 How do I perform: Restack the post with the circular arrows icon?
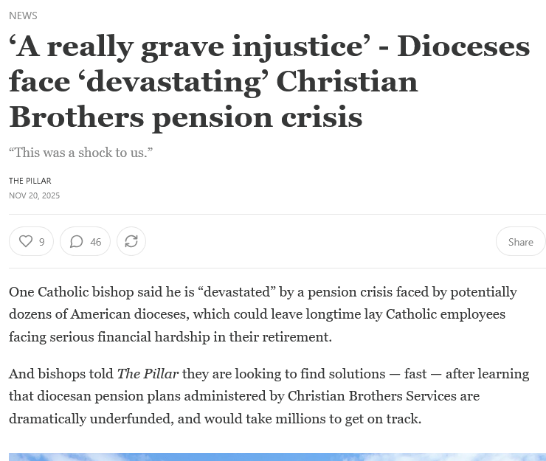pos(131,241)
